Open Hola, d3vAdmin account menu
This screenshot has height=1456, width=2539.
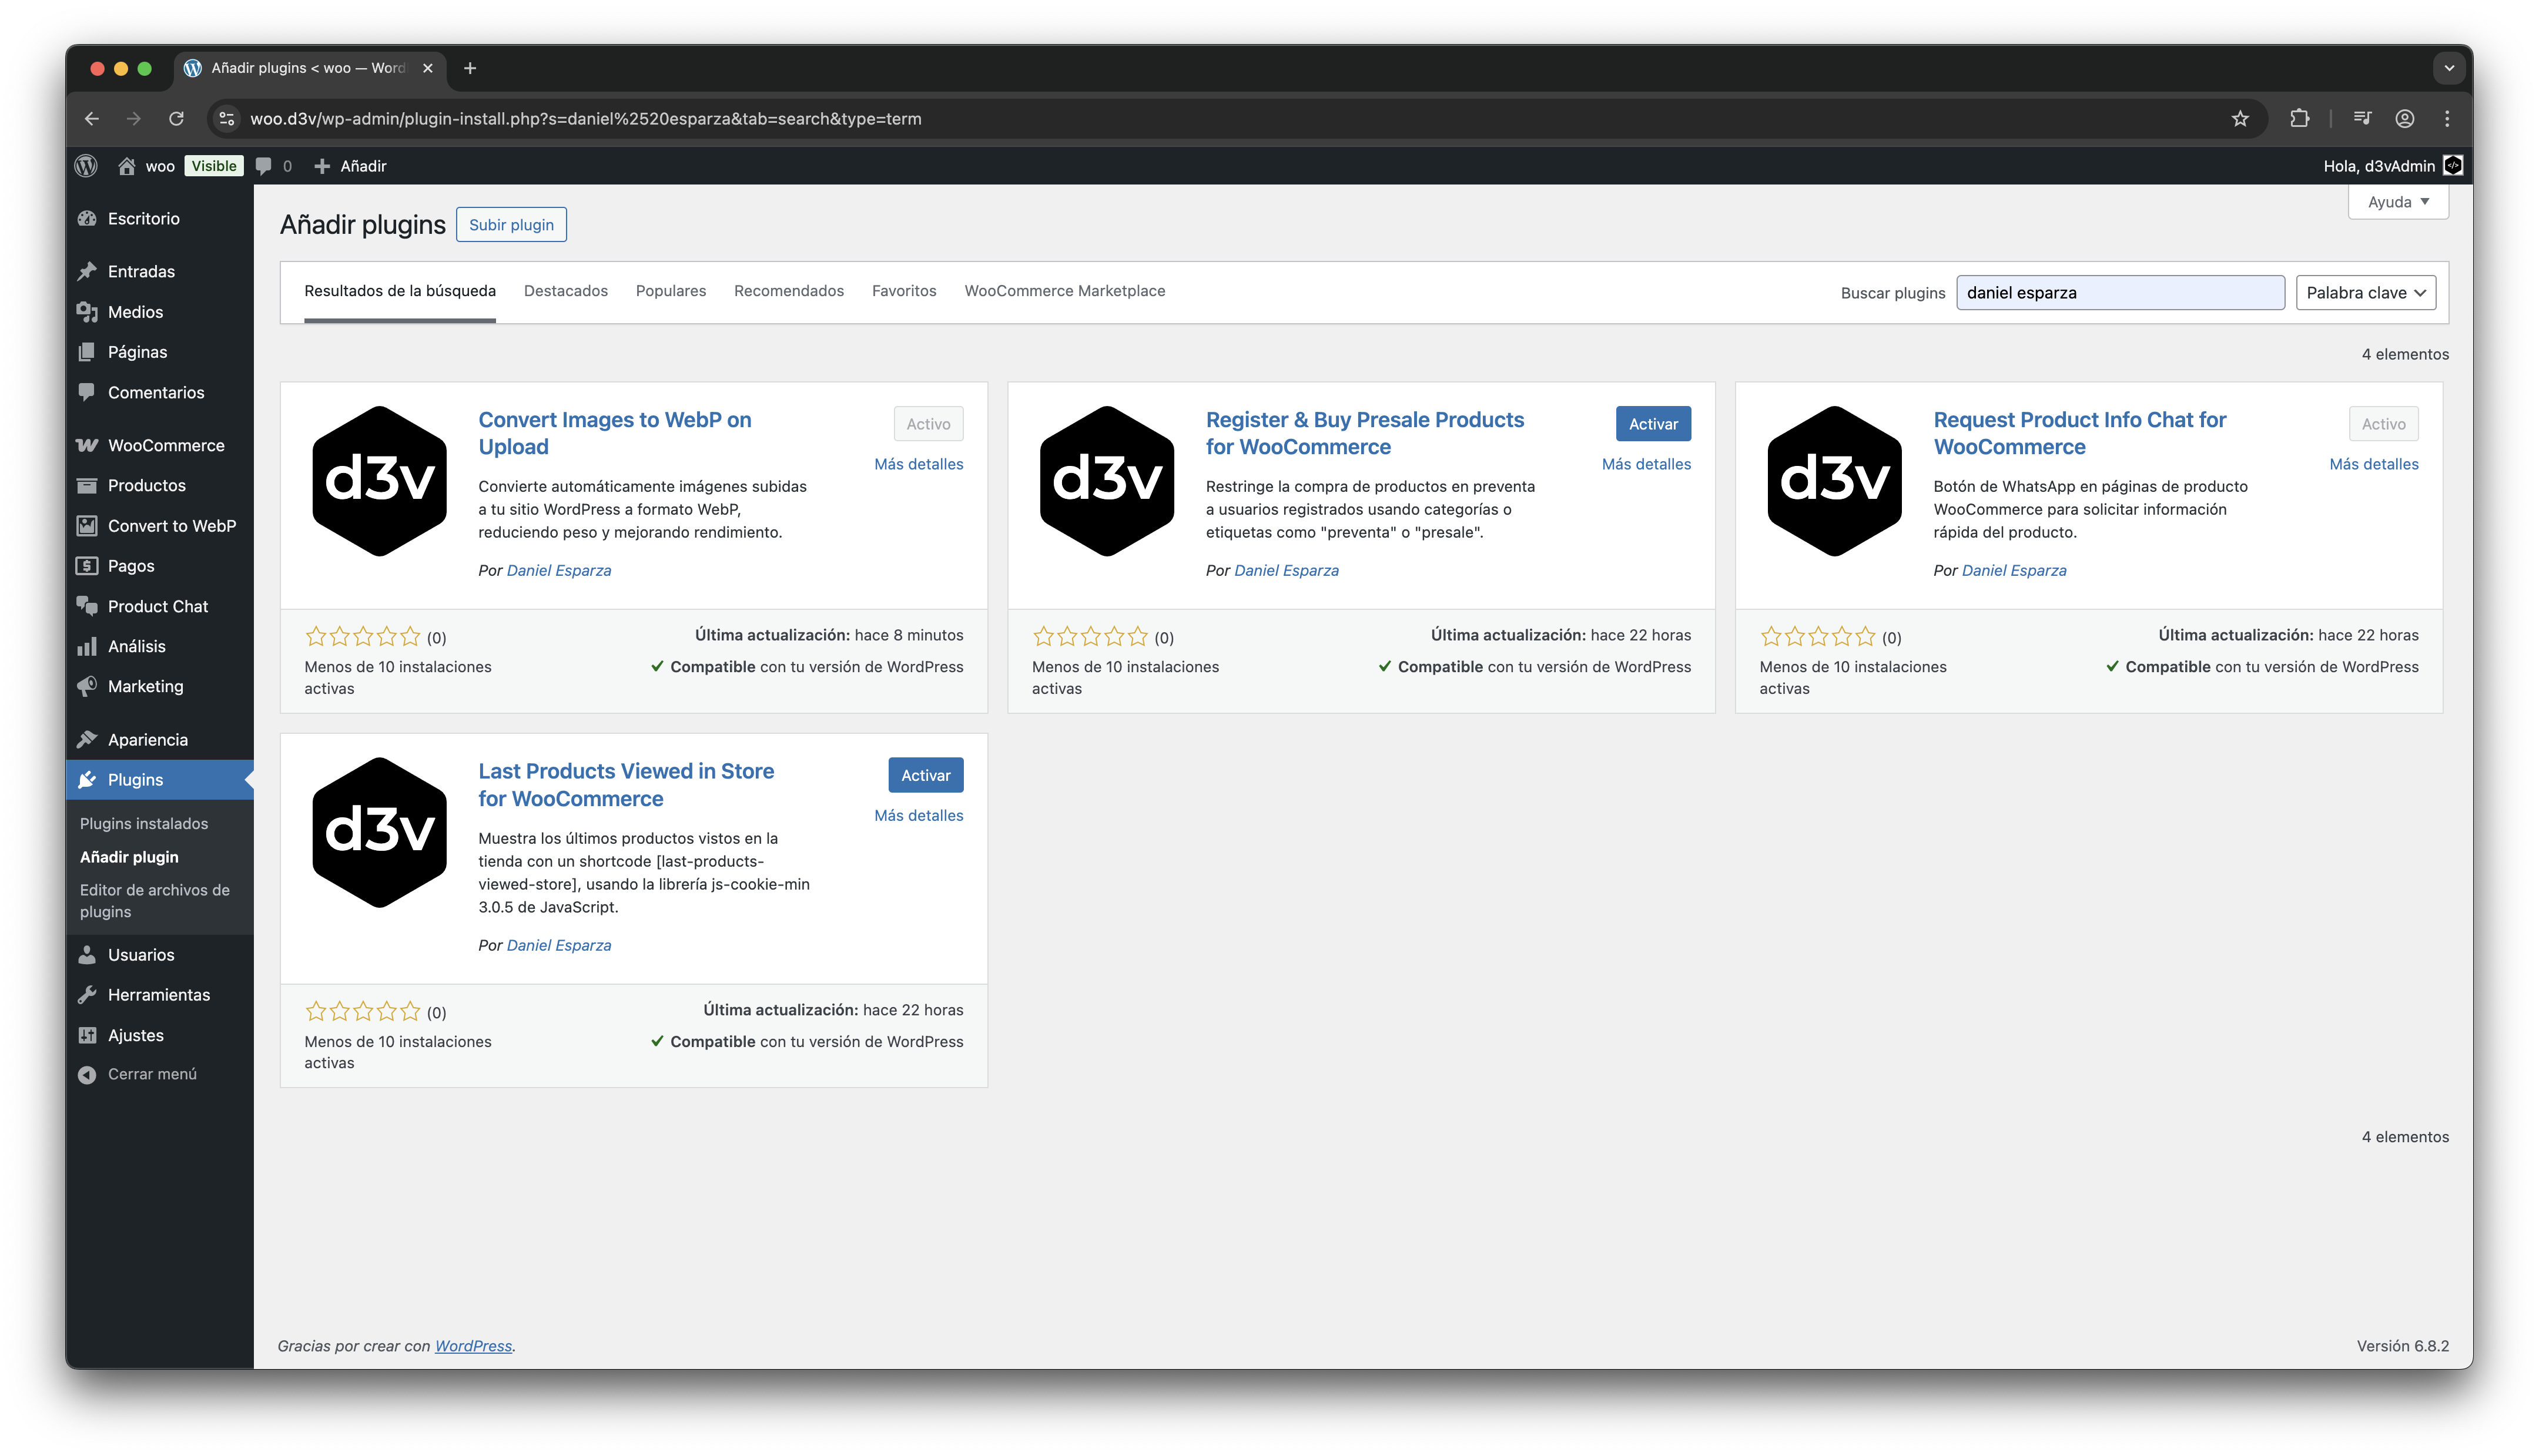2392,166
